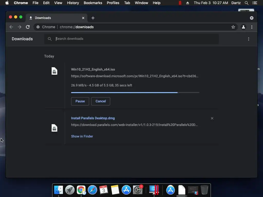Image resolution: width=263 pixels, height=197 pixels.
Task: Open Trash from the Dock
Action: [x=204, y=190]
